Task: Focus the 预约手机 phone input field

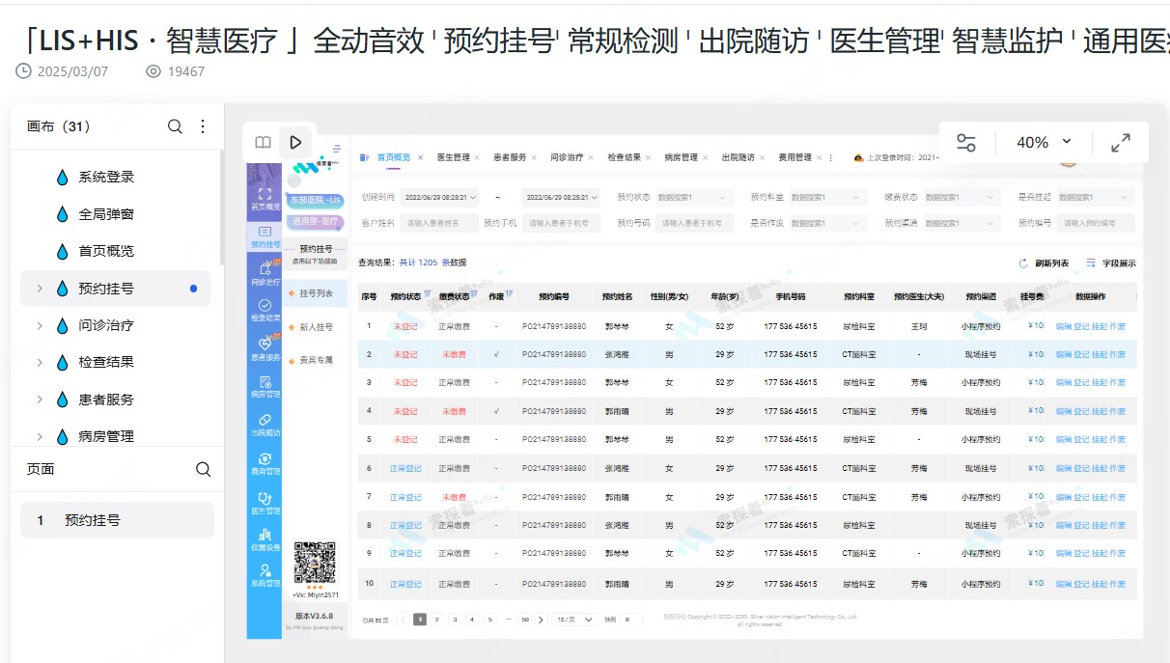Action: point(561,223)
